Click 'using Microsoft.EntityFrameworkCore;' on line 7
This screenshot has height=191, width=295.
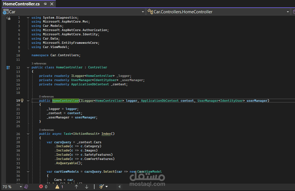65,43
